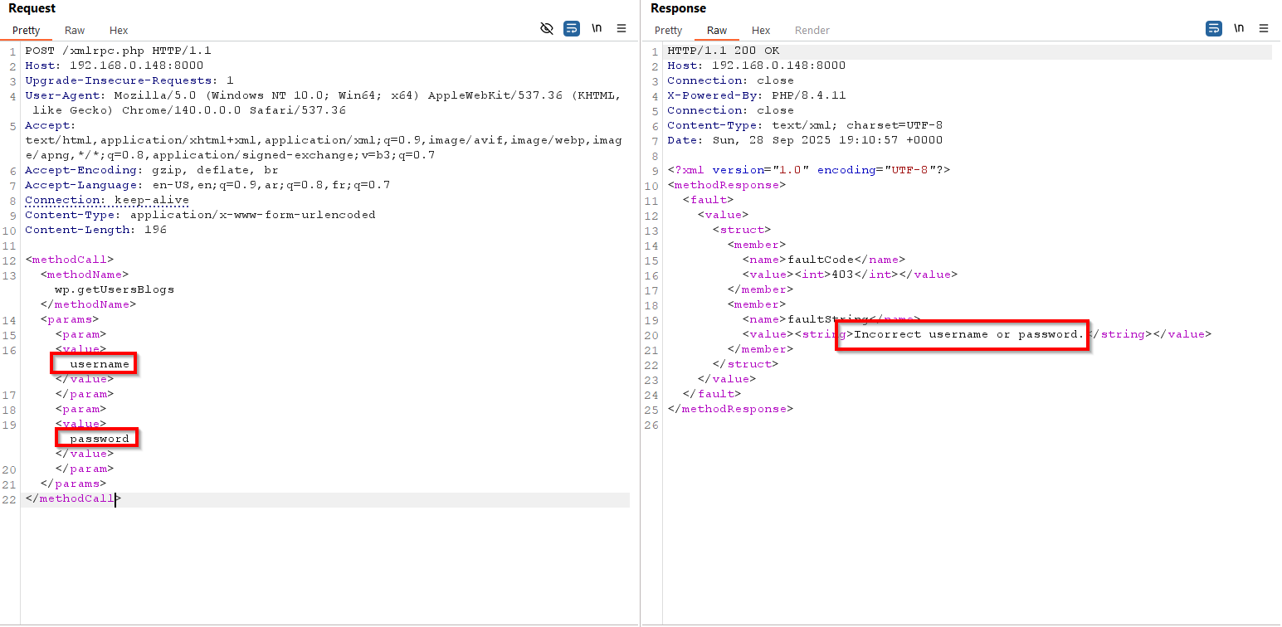The image size is (1282, 627).
Task: Place the cursor on the Content-Length value 196
Action: pyautogui.click(x=155, y=230)
